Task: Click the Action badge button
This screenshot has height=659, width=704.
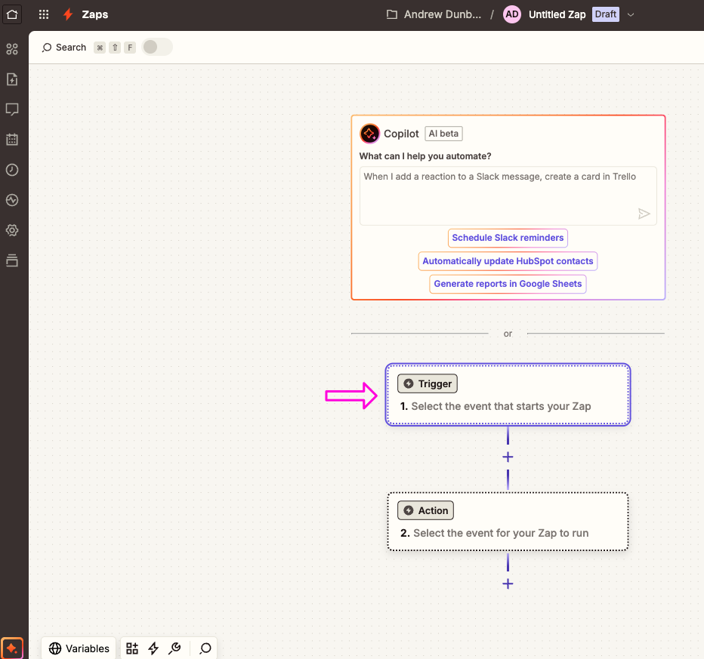Action: click(425, 510)
